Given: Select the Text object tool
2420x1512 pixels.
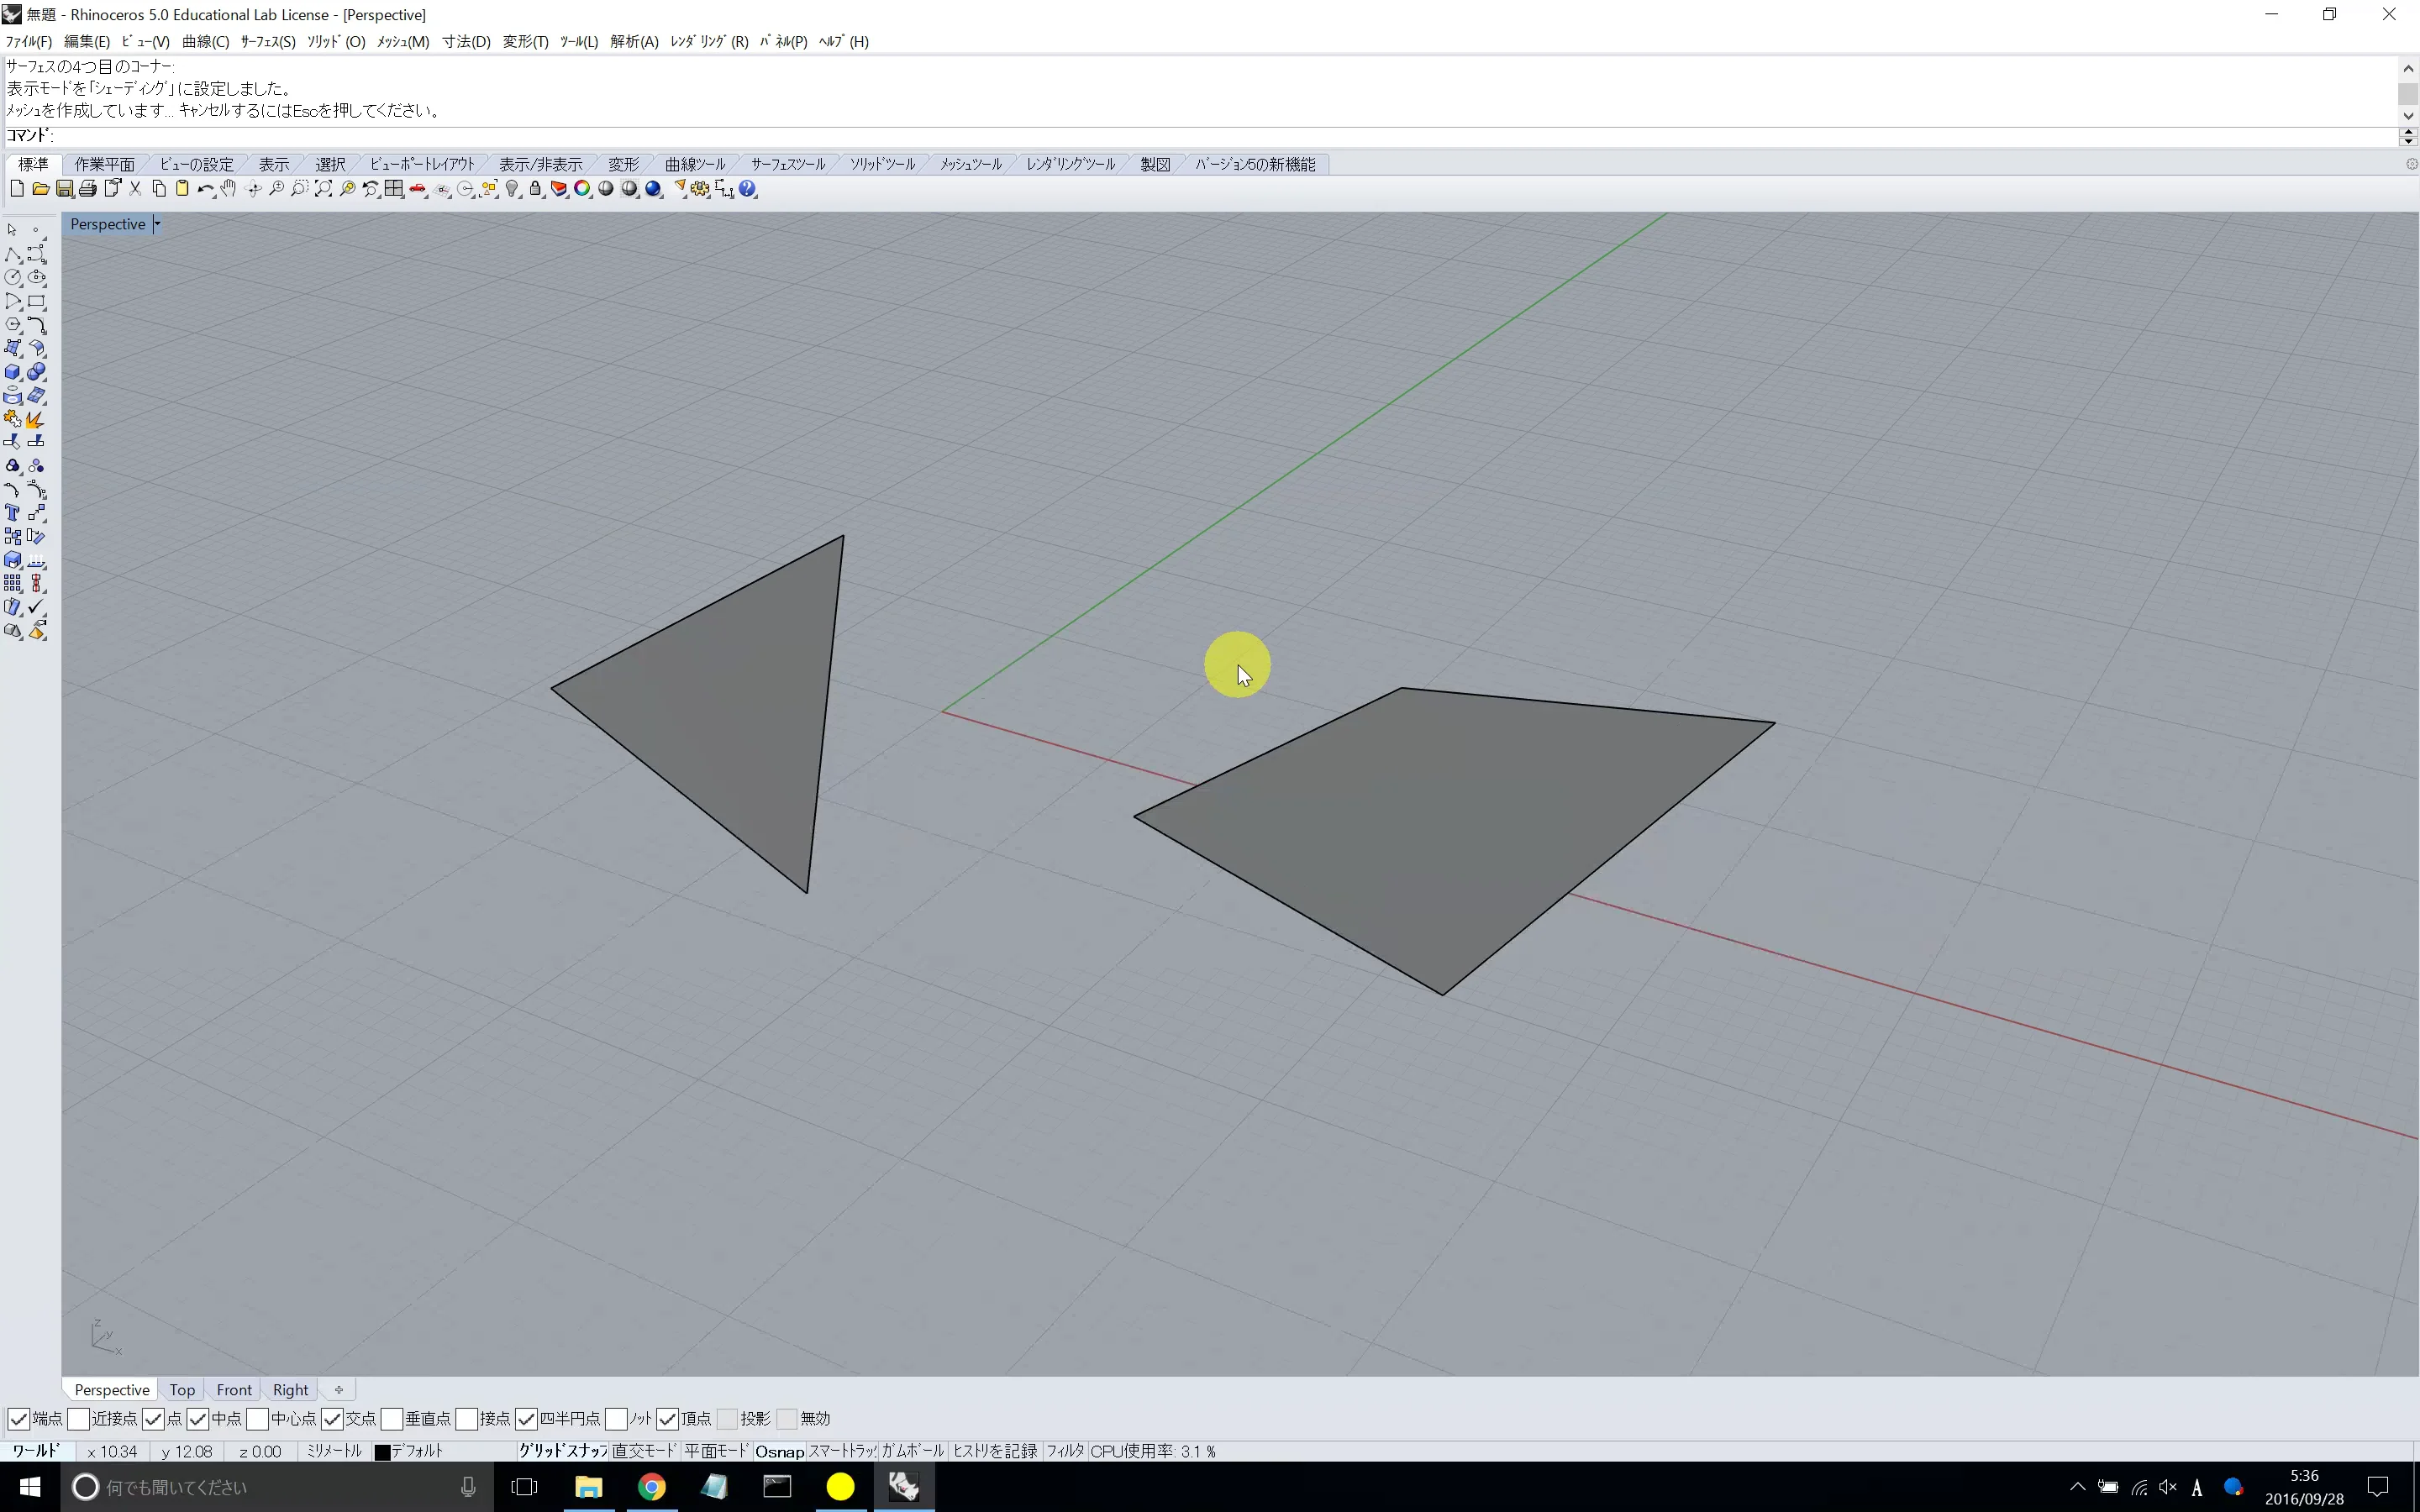Looking at the screenshot, I should [13, 513].
